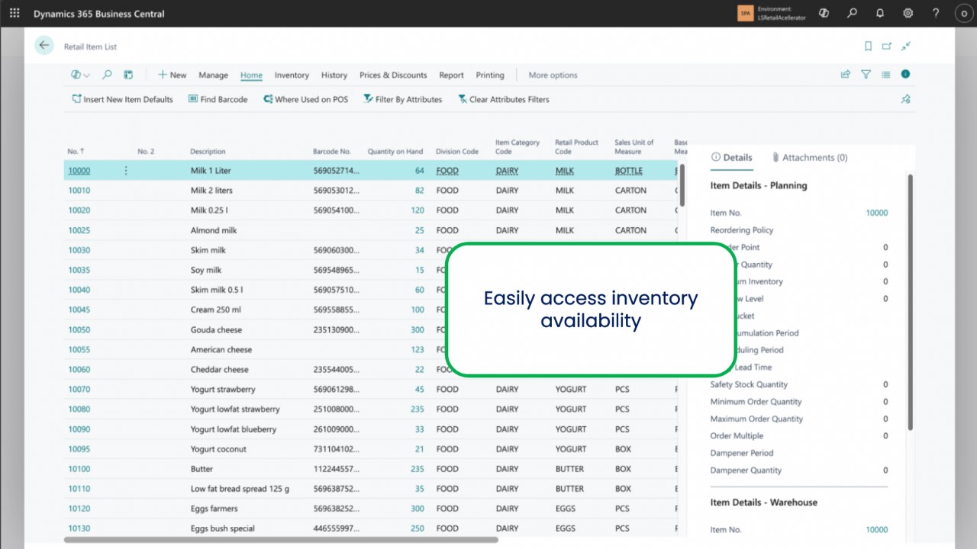
Task: Click Where Used on POS
Action: (x=305, y=99)
